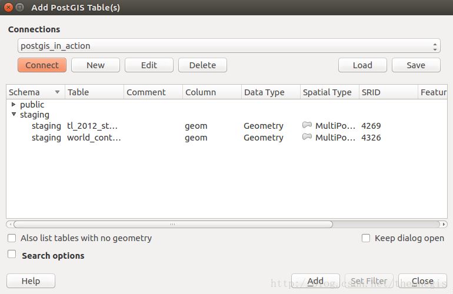
Task: Click the orange window close icon
Action: (9, 7)
